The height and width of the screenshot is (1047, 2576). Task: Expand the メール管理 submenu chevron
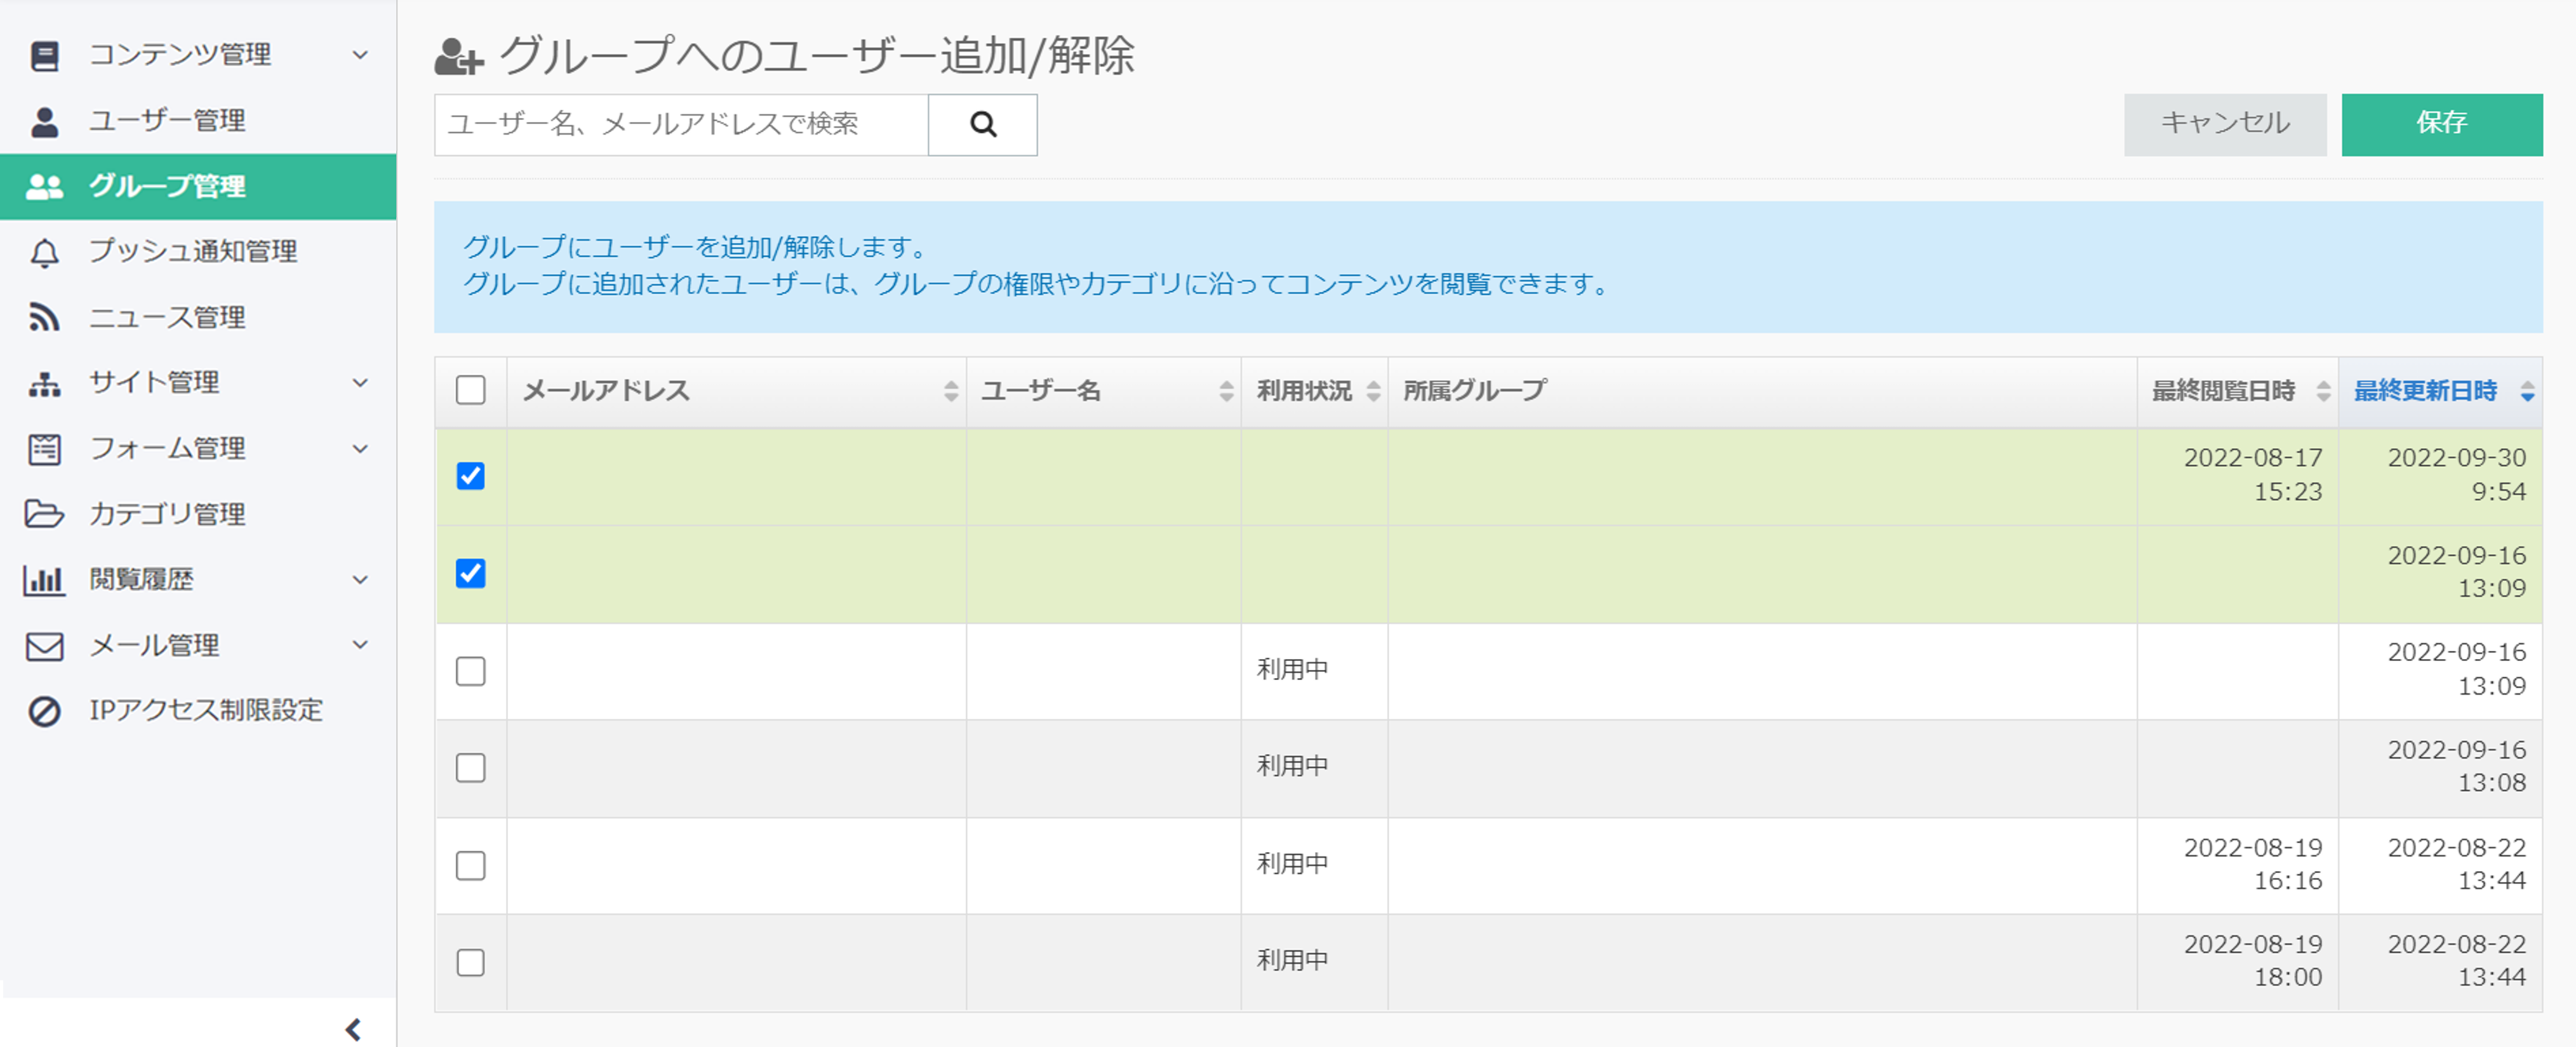[x=360, y=645]
